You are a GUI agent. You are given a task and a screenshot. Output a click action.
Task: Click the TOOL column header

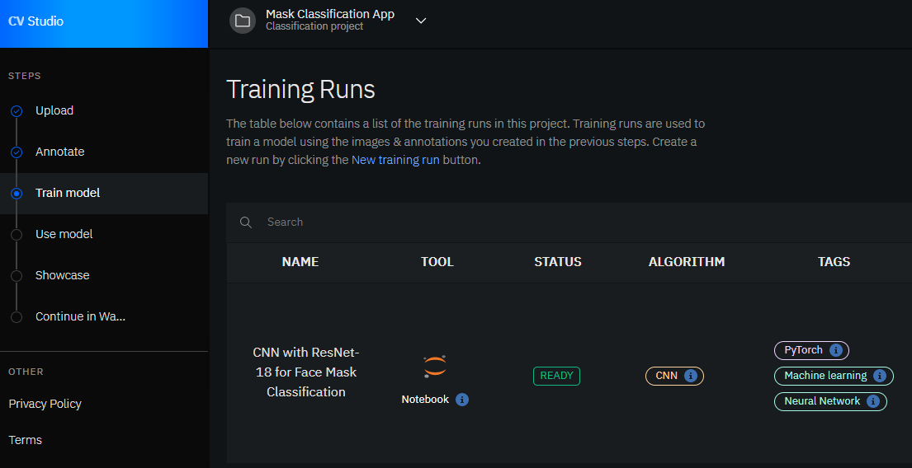pos(437,262)
